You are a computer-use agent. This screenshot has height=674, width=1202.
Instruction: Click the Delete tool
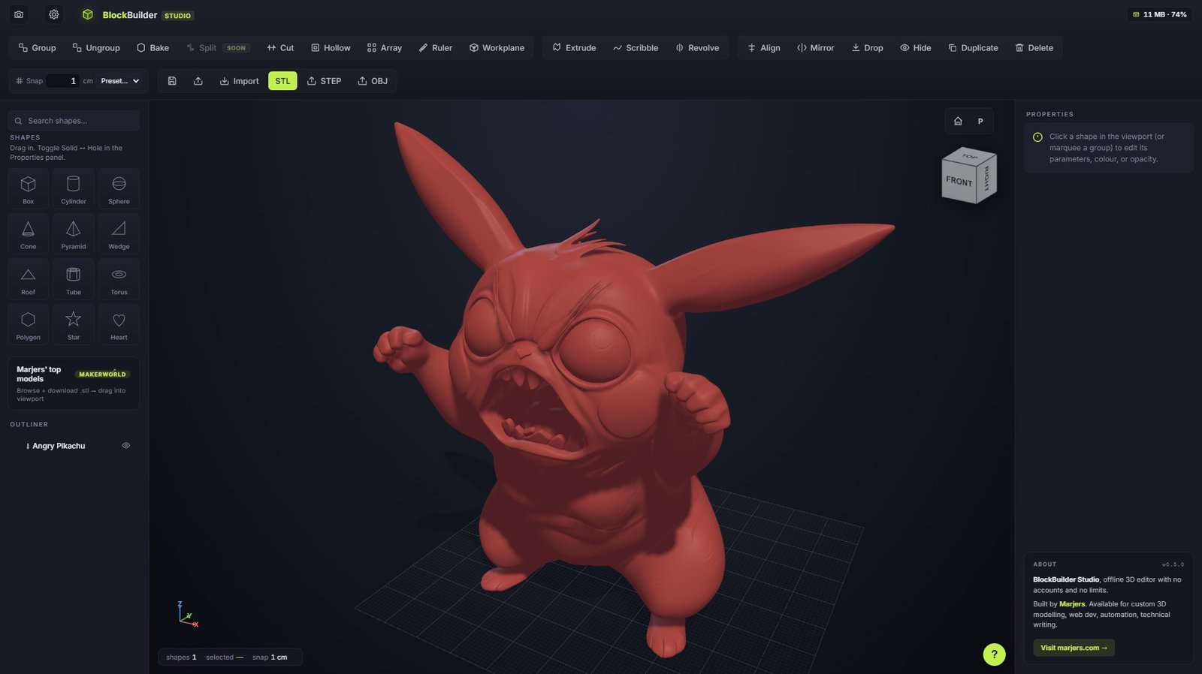[x=1034, y=47]
